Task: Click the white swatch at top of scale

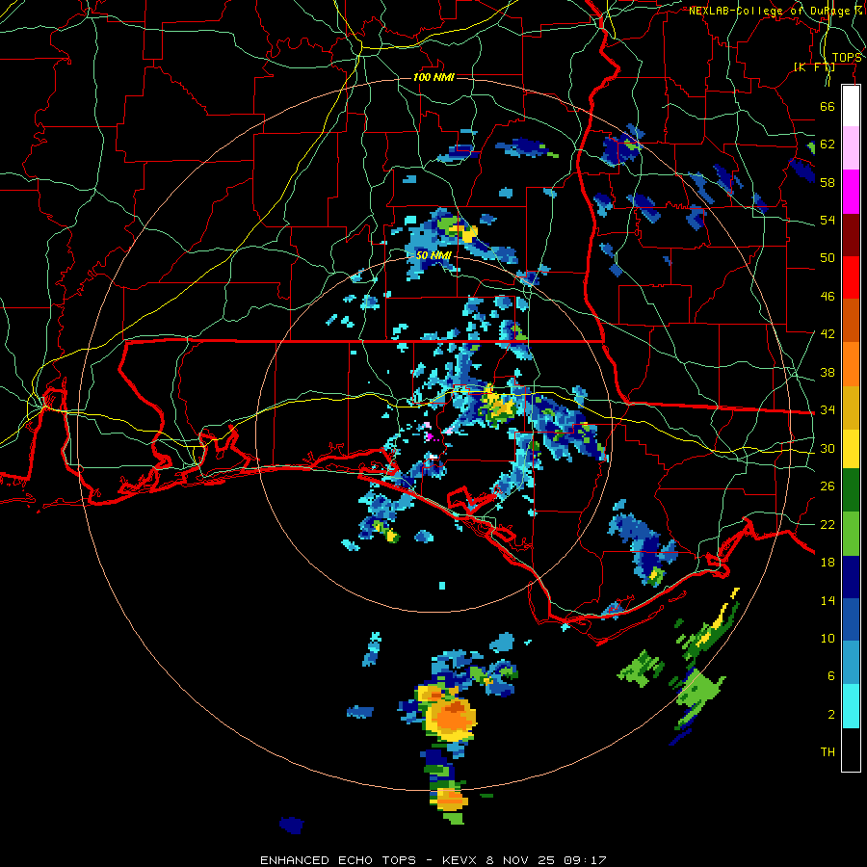Action: click(x=851, y=106)
